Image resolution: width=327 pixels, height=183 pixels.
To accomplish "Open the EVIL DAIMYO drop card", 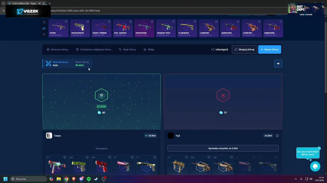I will point(123,28).
